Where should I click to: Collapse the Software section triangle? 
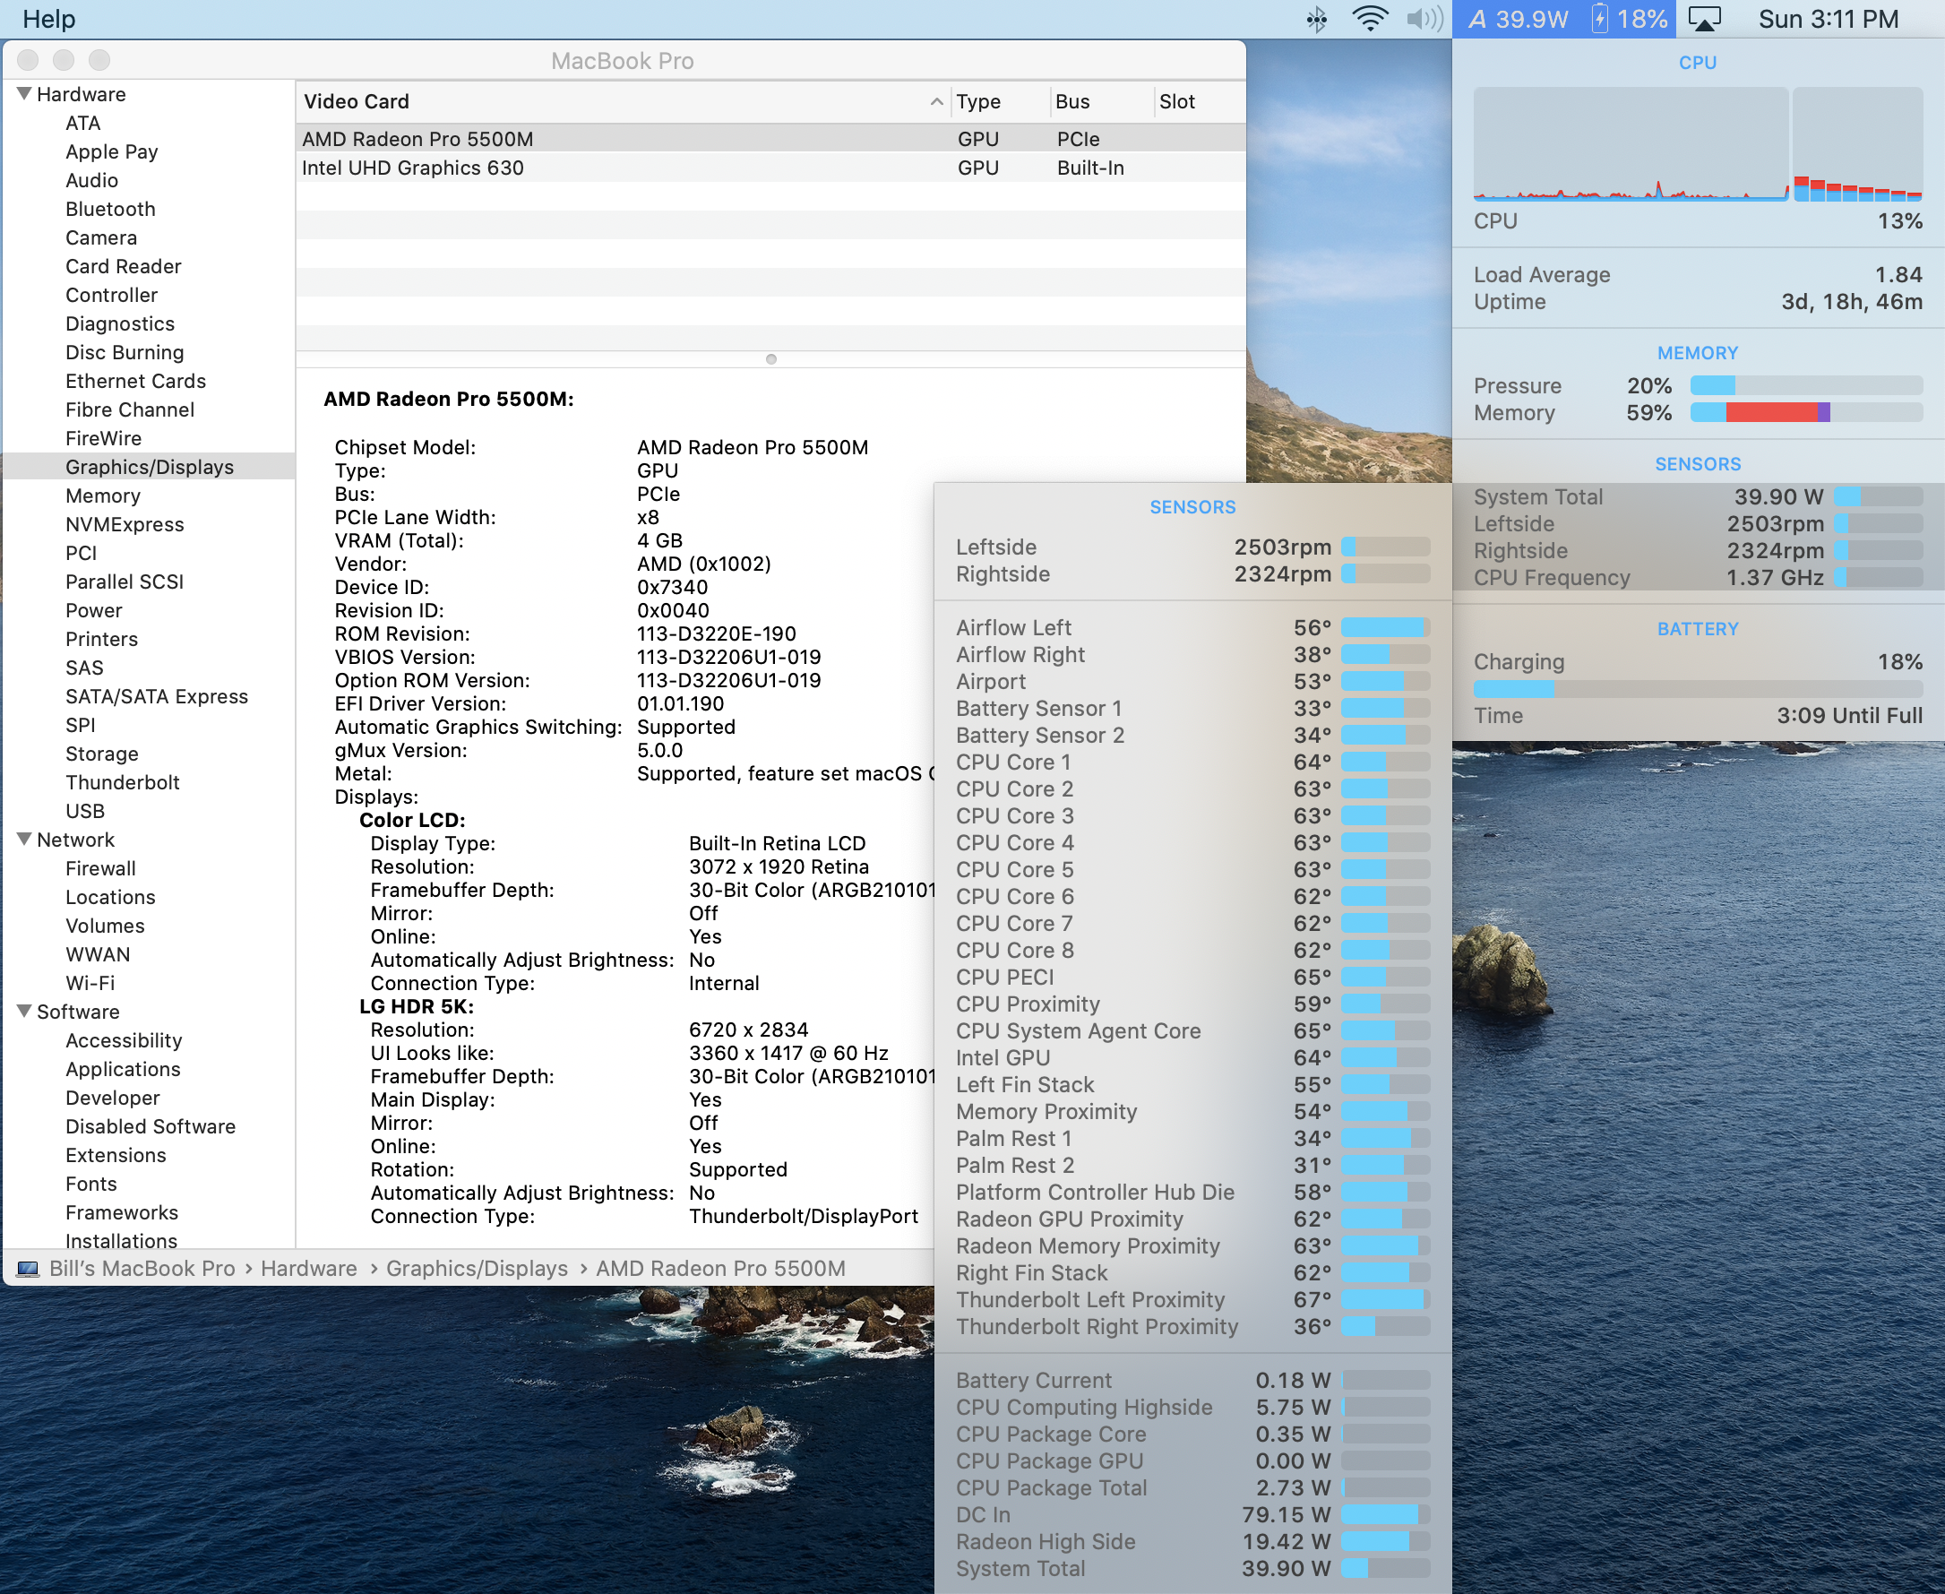pyautogui.click(x=25, y=1011)
